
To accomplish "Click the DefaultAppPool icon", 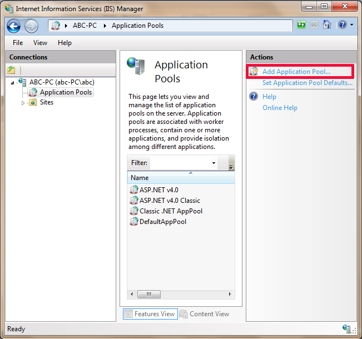I will (134, 222).
